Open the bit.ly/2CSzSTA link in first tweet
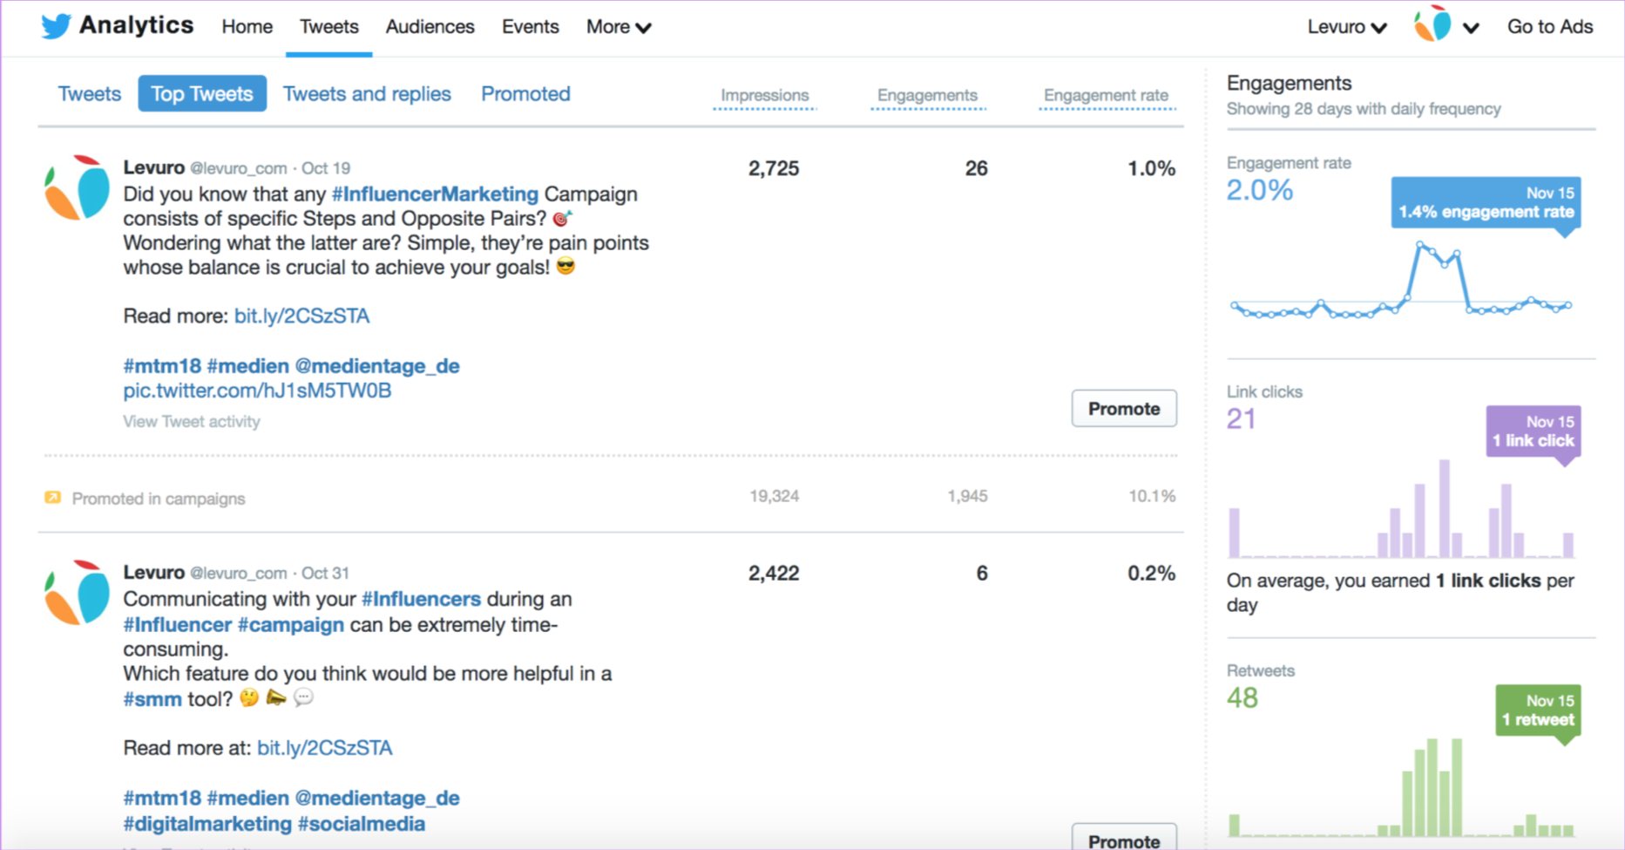This screenshot has height=850, width=1625. (301, 316)
